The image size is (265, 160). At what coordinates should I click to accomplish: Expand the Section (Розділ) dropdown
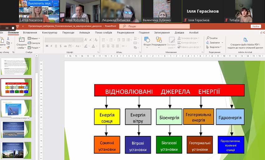(34, 48)
